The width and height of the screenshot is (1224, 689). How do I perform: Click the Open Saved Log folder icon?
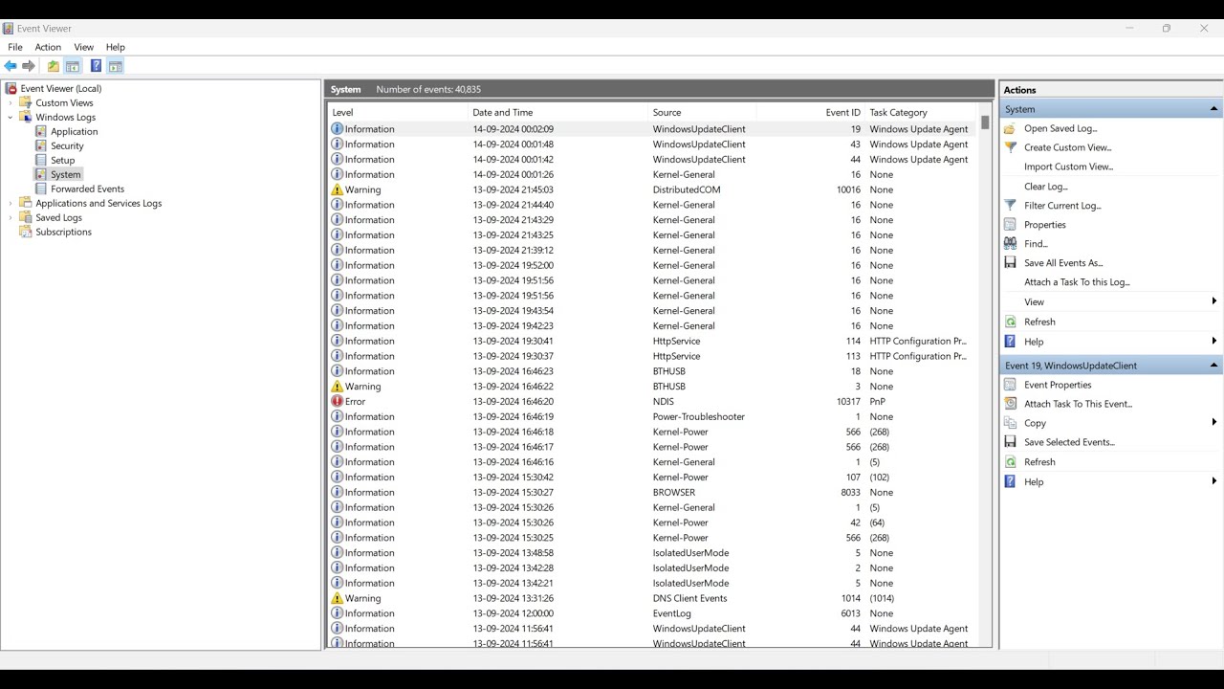[x=1010, y=128]
